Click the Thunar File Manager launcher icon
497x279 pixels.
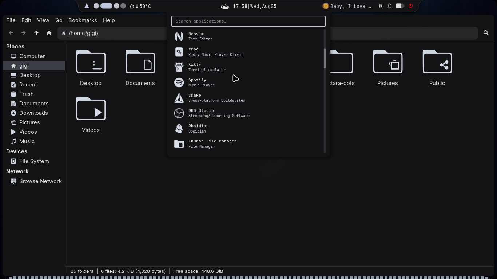point(179,144)
